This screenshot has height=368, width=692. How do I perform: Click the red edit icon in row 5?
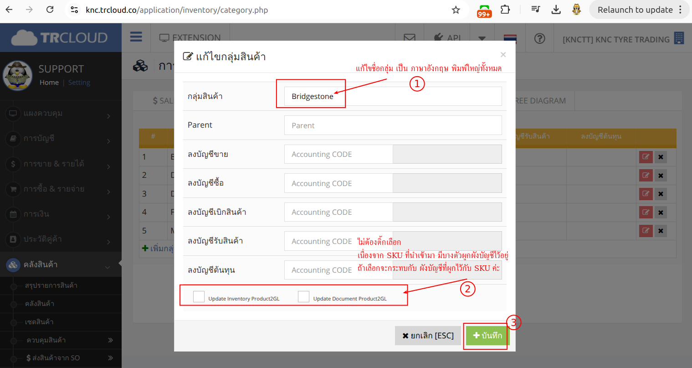coord(646,230)
